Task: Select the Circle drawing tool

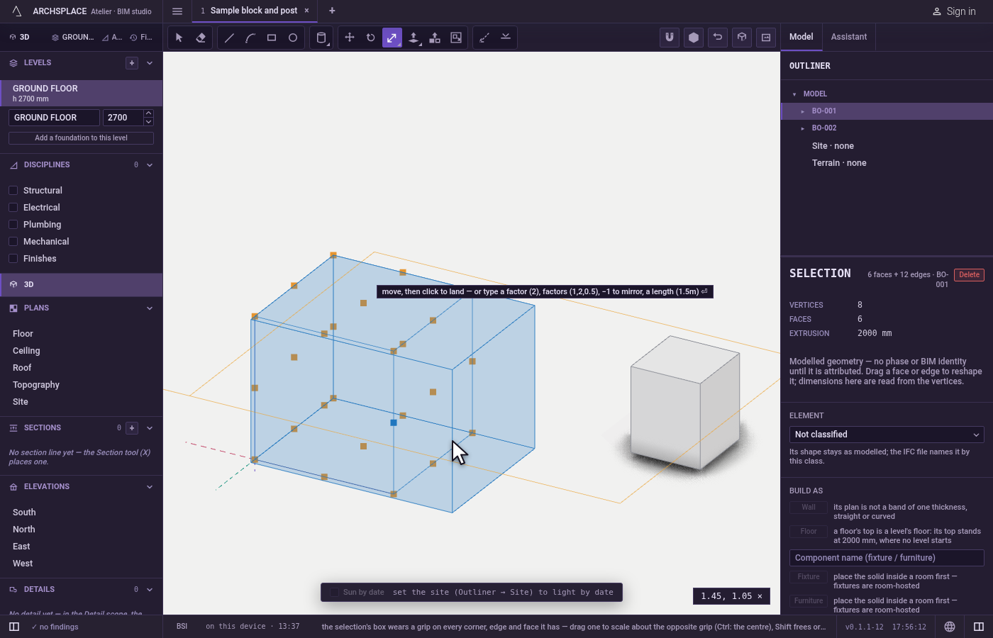Action: coord(293,38)
